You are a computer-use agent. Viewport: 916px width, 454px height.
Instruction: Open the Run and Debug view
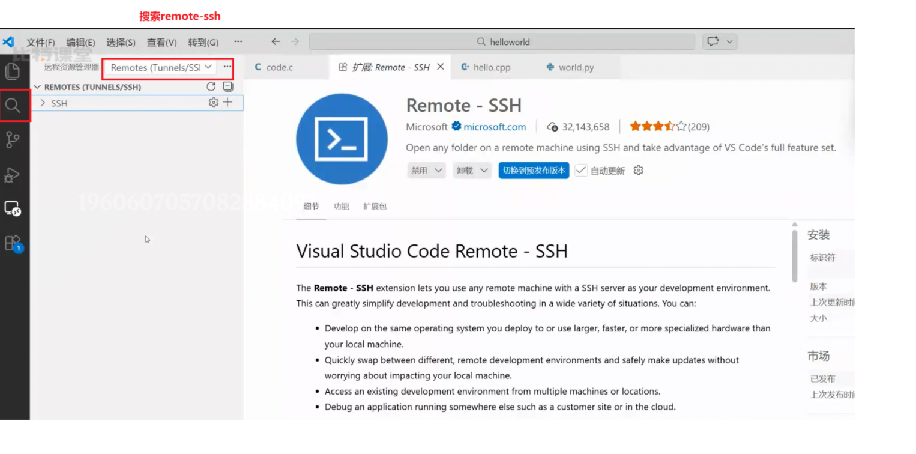[x=13, y=175]
